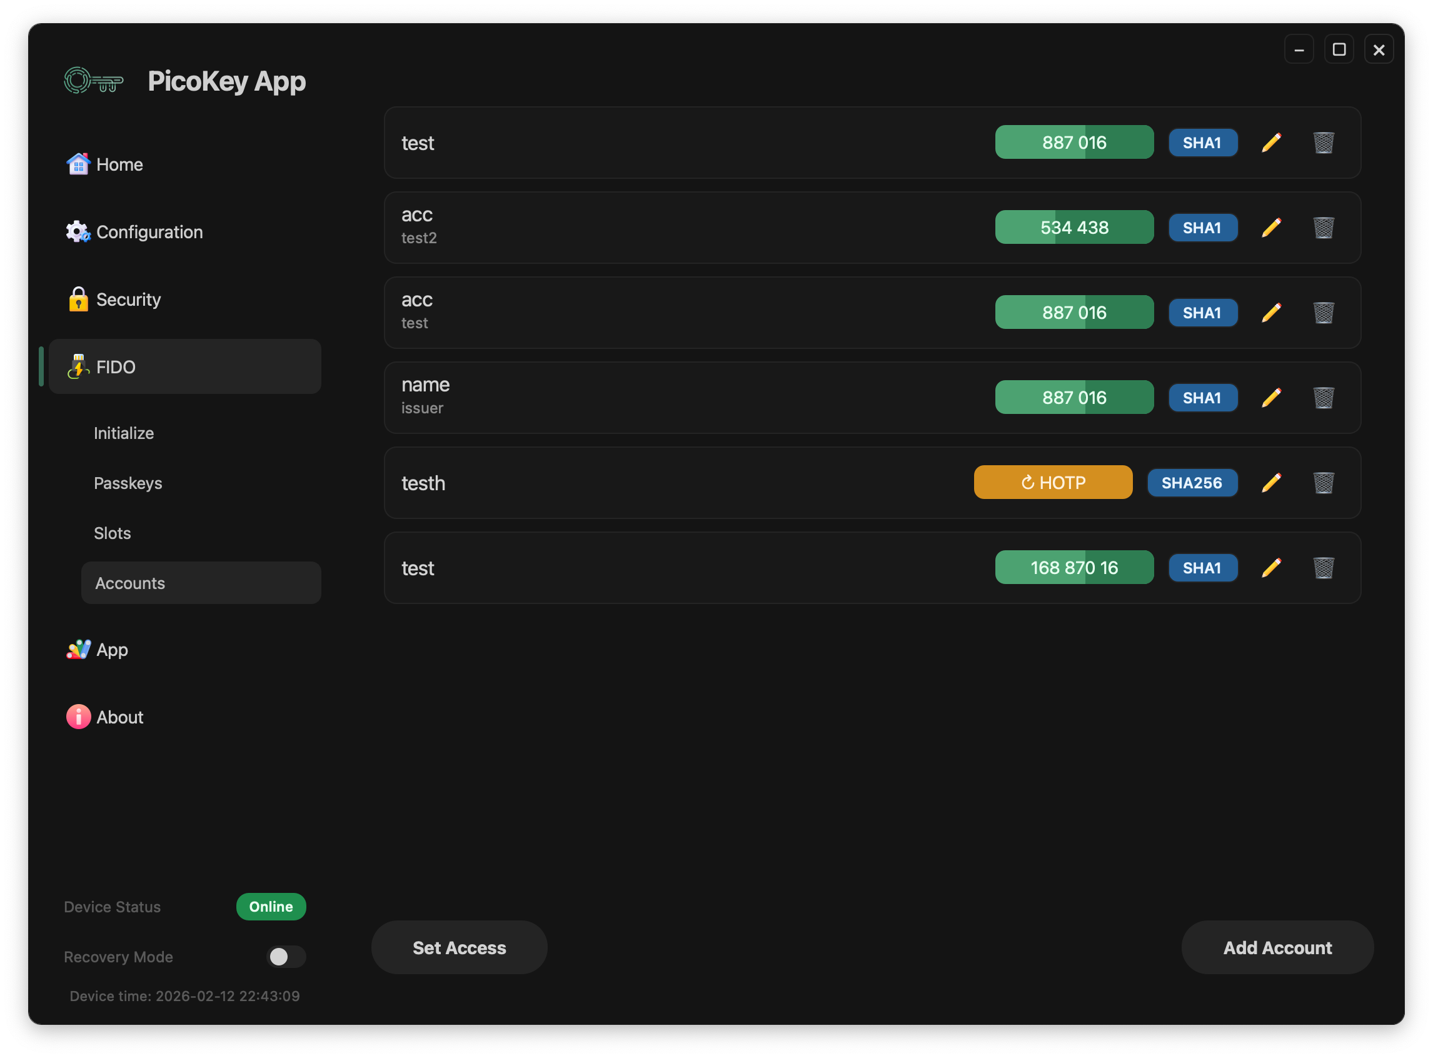Screen dimensions: 1433x1058
Task: Switch to the Slots section
Action: tap(112, 532)
